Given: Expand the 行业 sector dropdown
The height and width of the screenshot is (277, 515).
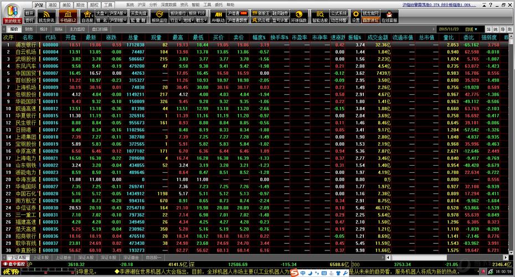Looking at the screenshot, I should [177, 19].
